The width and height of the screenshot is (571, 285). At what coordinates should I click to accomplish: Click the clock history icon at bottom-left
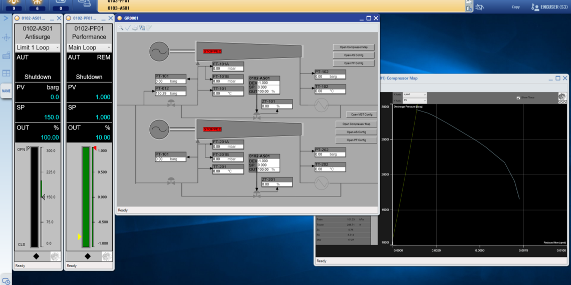6,281
